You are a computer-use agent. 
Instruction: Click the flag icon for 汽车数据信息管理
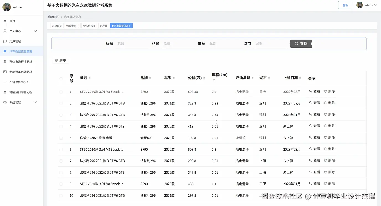pyautogui.click(x=5, y=51)
